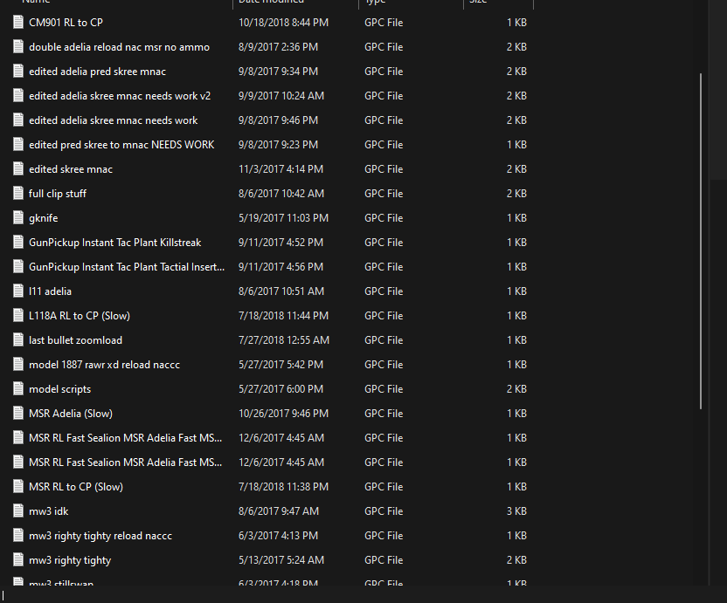
Task: Click the MSR Adelia (Slow) file icon
Action: (18, 414)
